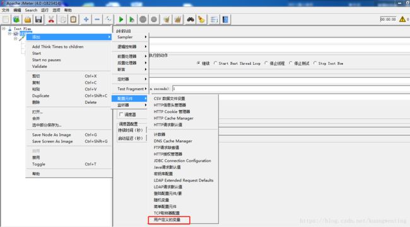Select Start Next Thread Loop radio button
The height and width of the screenshot is (227, 410).
coord(216,63)
